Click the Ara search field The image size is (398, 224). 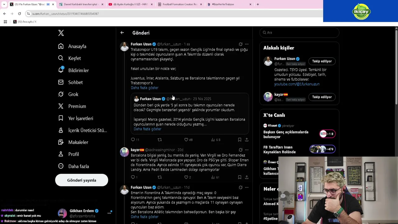(x=299, y=32)
